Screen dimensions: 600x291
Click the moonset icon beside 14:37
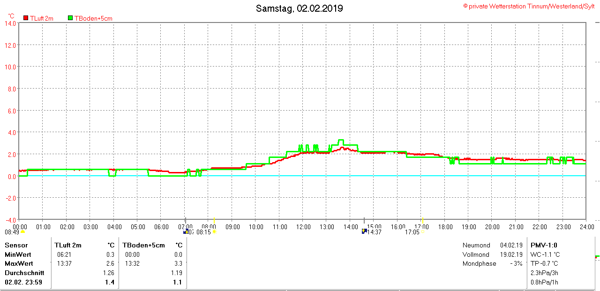pos(364,231)
